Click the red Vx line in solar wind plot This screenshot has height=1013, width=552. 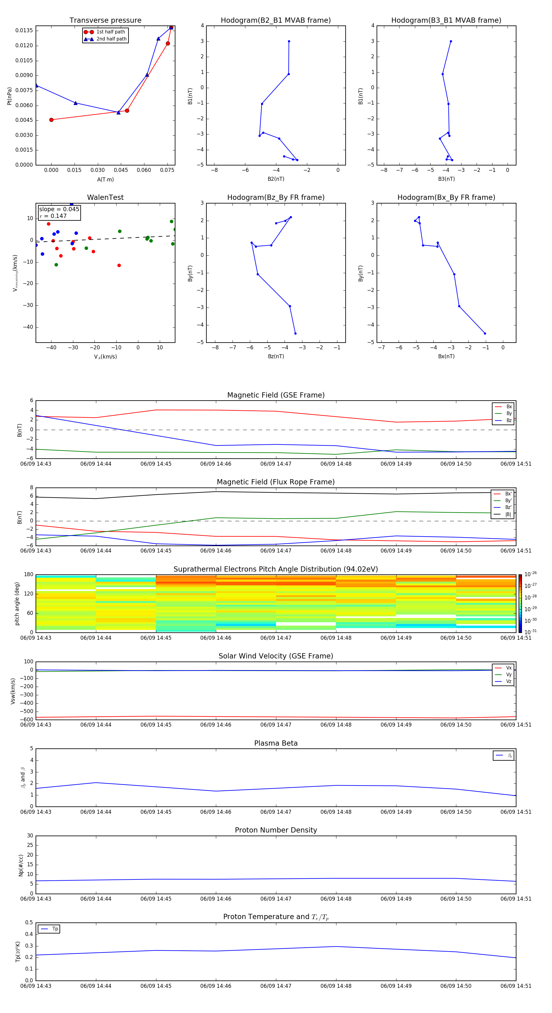[x=276, y=717]
